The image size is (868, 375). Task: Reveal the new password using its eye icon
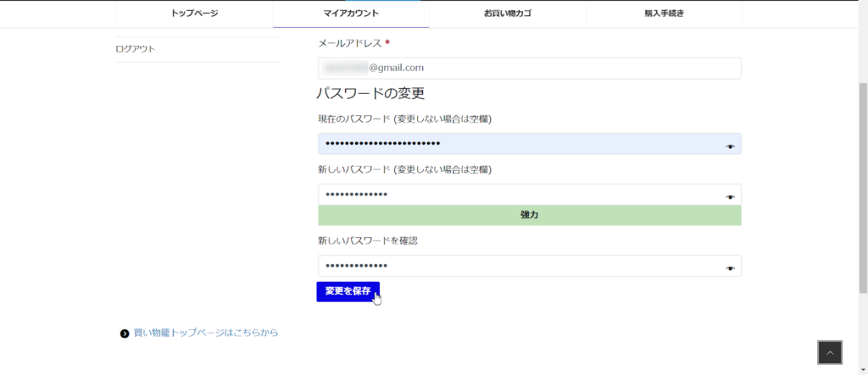click(730, 197)
